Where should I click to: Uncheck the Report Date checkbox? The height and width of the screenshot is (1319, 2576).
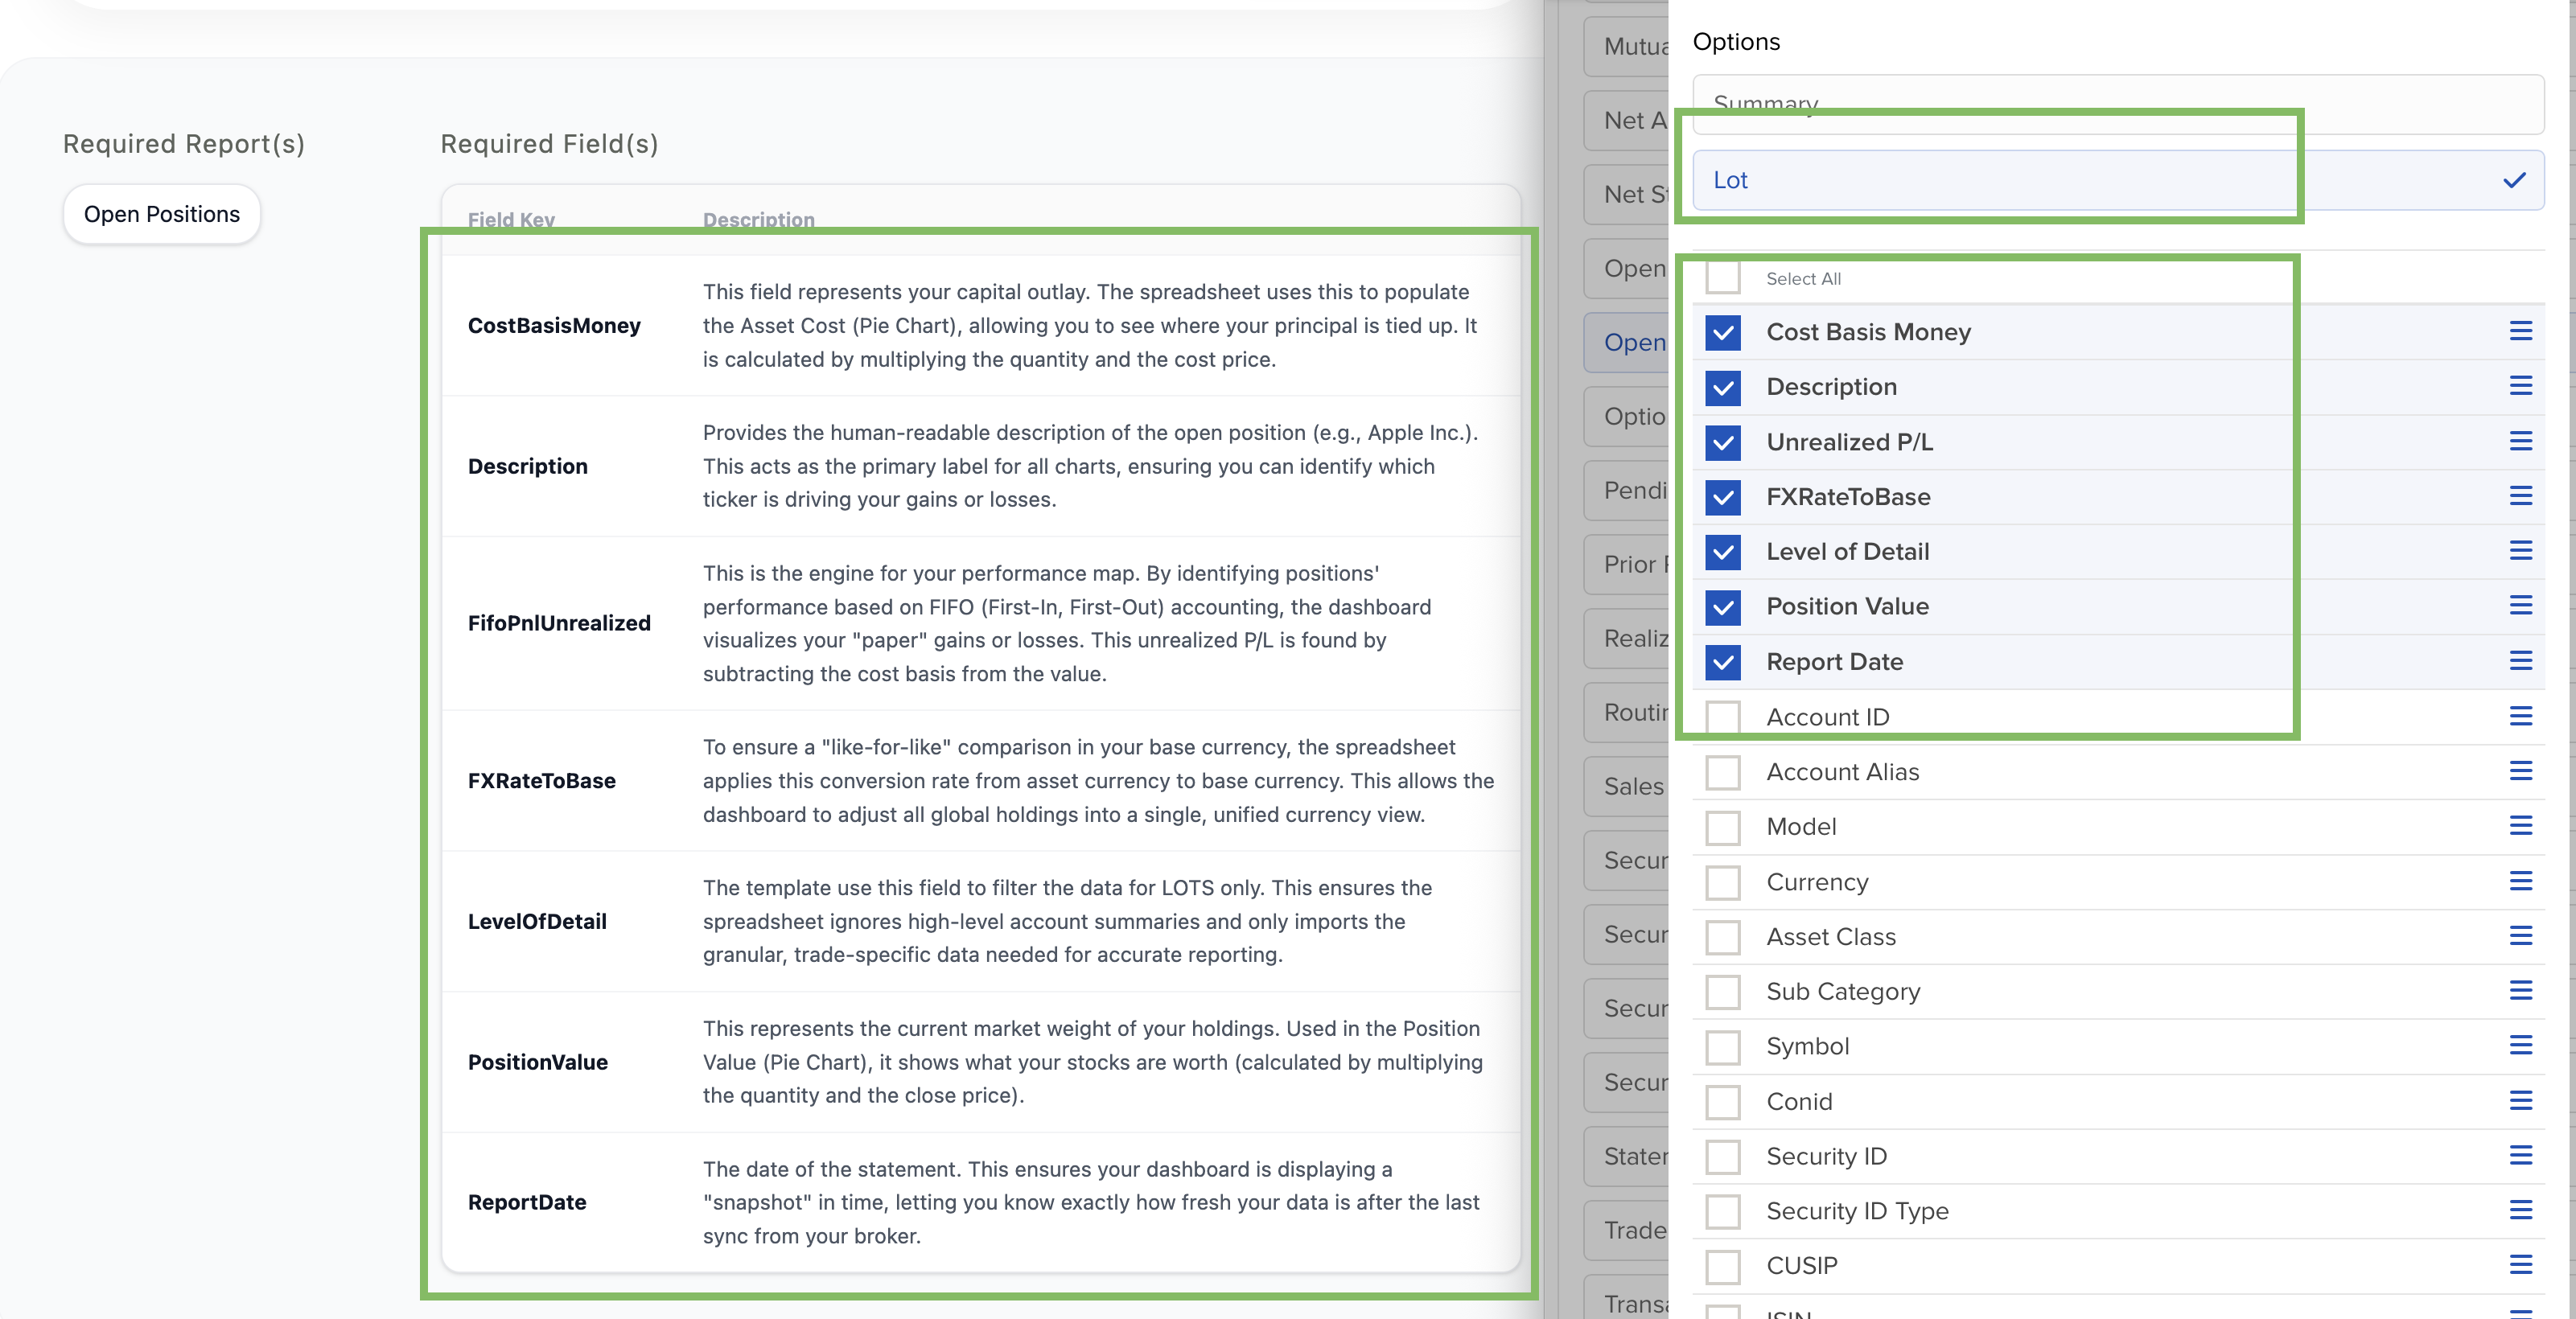tap(1722, 662)
